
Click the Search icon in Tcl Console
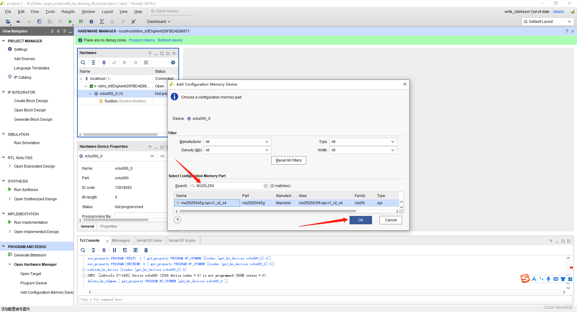point(83,250)
